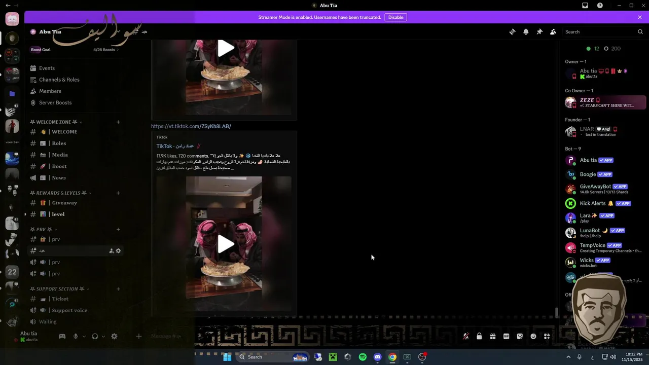Add channel to REWARDS & LEVELS category
The height and width of the screenshot is (365, 649).
pyautogui.click(x=118, y=193)
